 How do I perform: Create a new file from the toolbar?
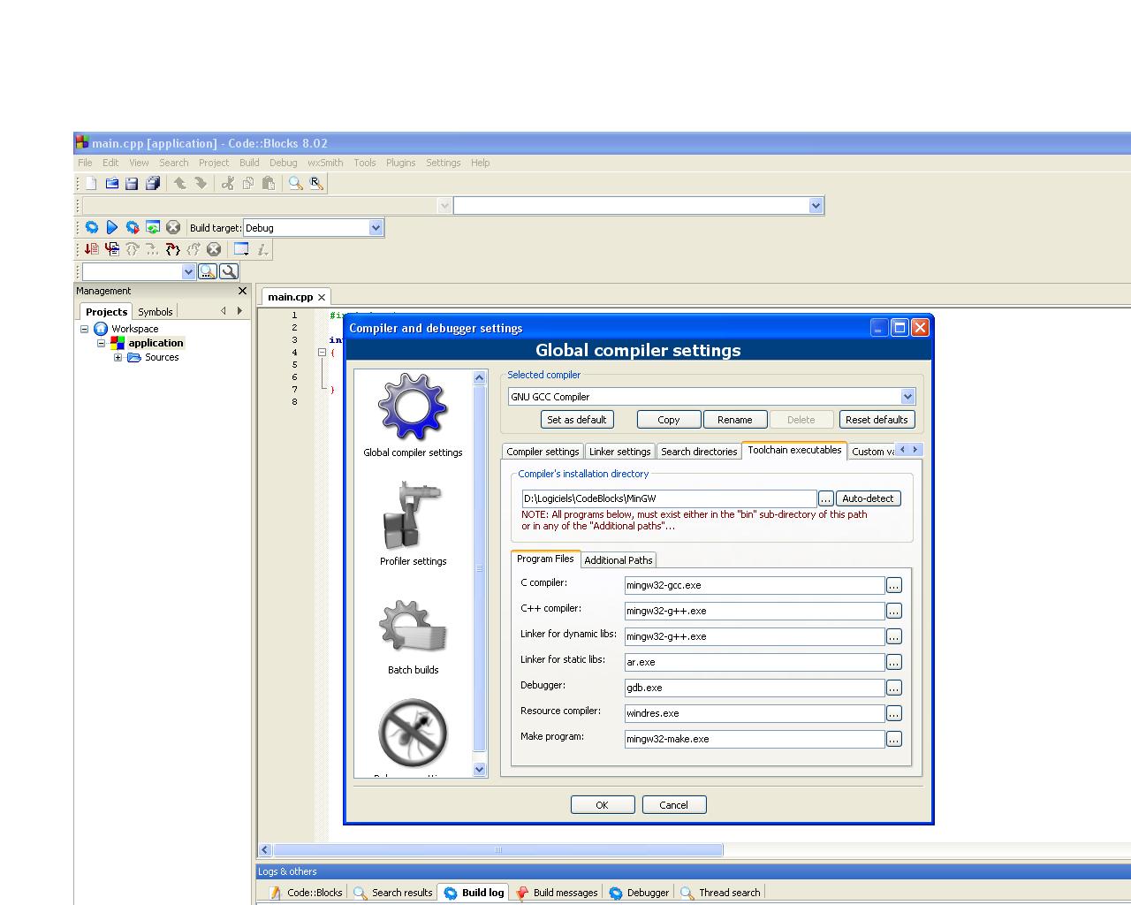click(x=91, y=183)
